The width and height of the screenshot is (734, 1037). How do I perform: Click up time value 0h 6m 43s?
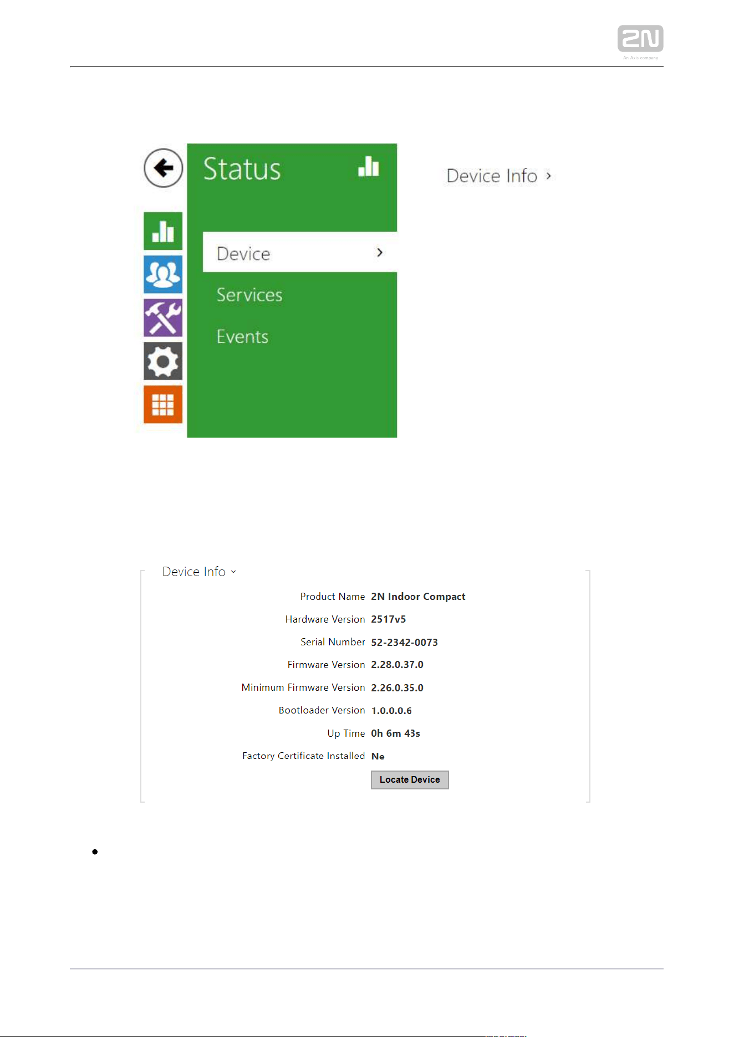(396, 733)
